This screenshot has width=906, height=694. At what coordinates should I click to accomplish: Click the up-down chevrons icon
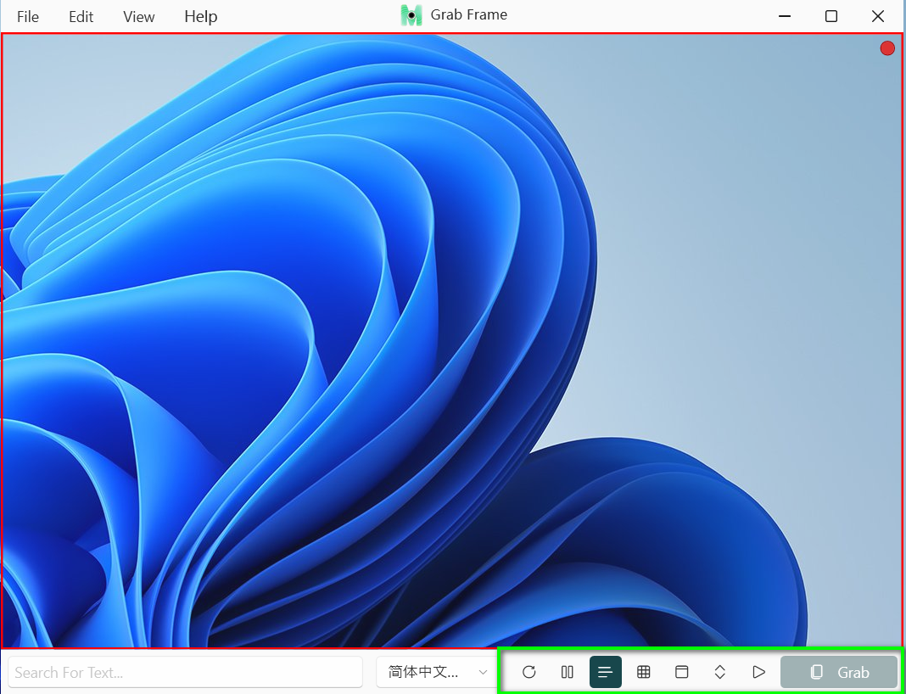719,672
